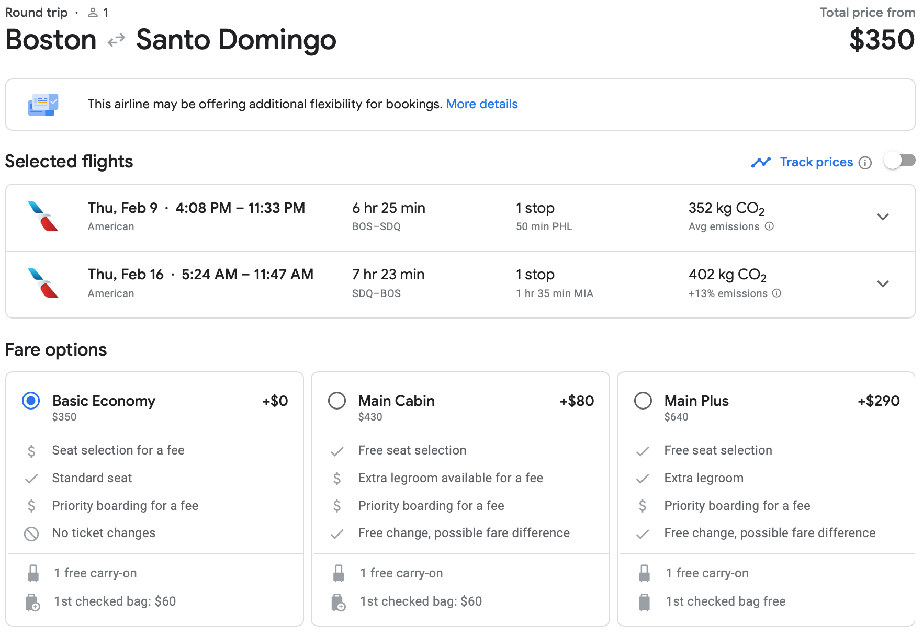The width and height of the screenshot is (923, 636).
Task: Click the +13% emissions info icon
Action: tap(776, 293)
